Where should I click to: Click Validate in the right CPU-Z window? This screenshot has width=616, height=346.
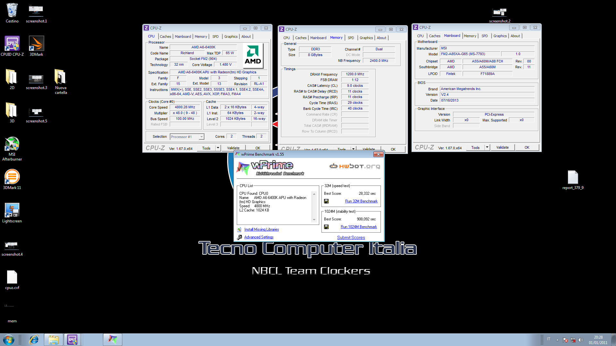(x=502, y=147)
